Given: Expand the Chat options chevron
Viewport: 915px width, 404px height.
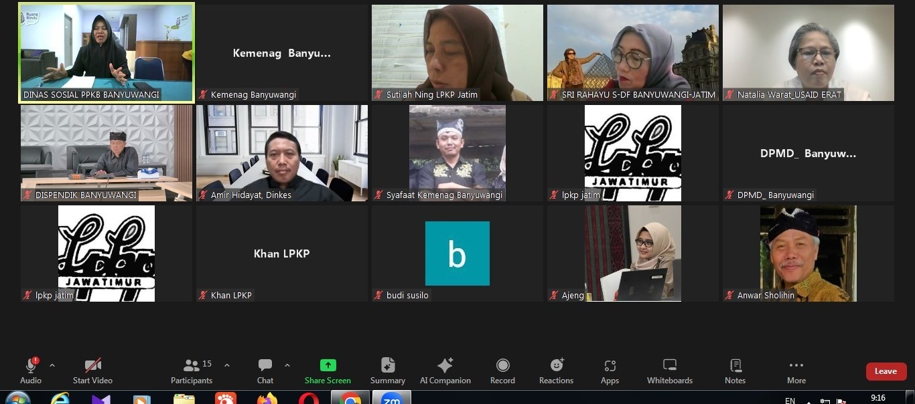Looking at the screenshot, I should tap(287, 365).
